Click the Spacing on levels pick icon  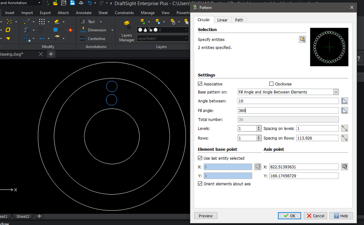click(344, 128)
